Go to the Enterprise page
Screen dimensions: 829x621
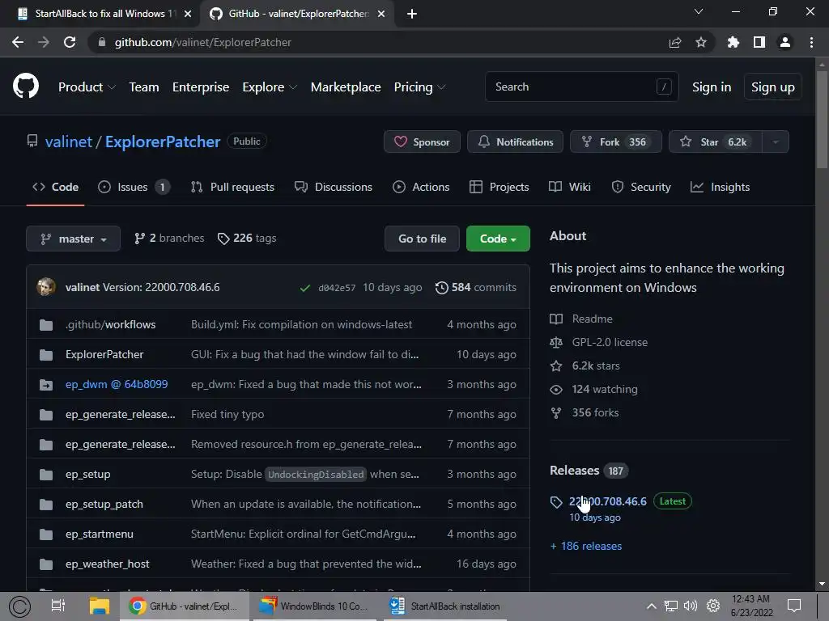tap(201, 87)
